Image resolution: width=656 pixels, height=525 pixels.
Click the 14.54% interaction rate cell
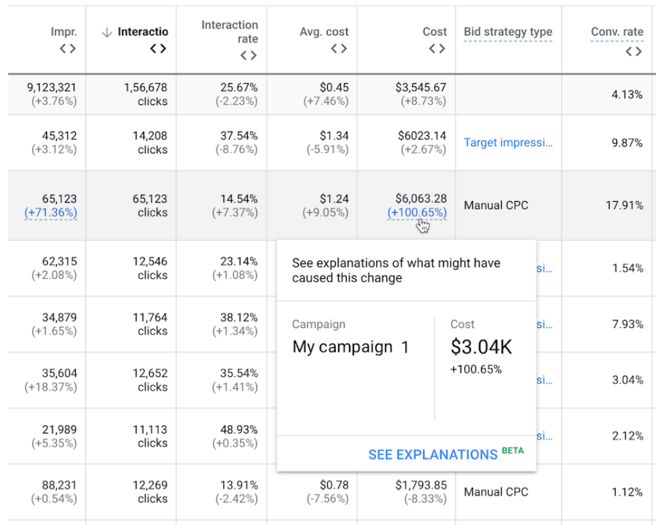239,198
